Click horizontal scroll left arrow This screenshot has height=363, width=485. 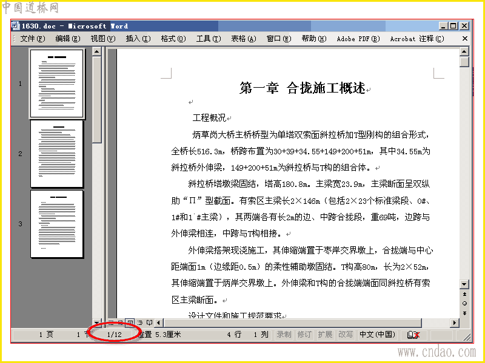pyautogui.click(x=159, y=323)
